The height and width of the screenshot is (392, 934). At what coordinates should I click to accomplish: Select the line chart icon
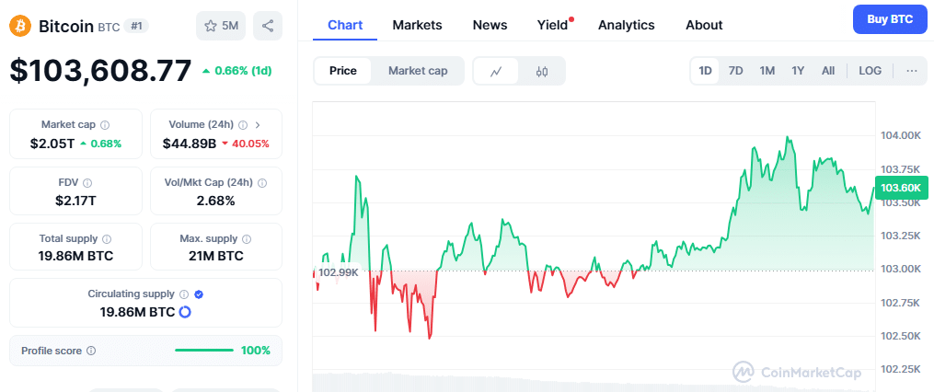pyautogui.click(x=496, y=72)
